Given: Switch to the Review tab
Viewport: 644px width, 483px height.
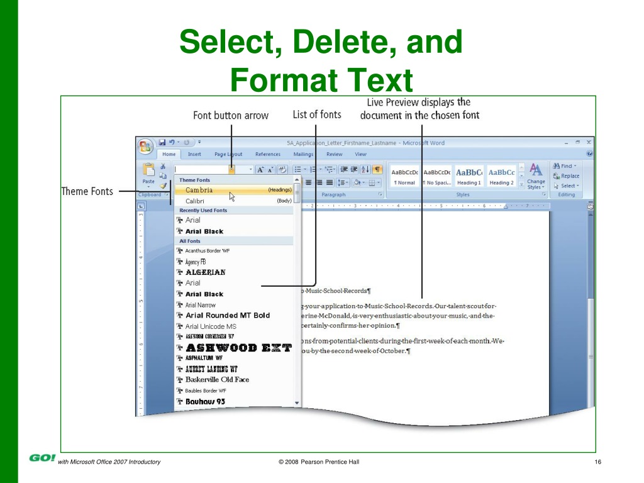Looking at the screenshot, I should pyautogui.click(x=335, y=154).
